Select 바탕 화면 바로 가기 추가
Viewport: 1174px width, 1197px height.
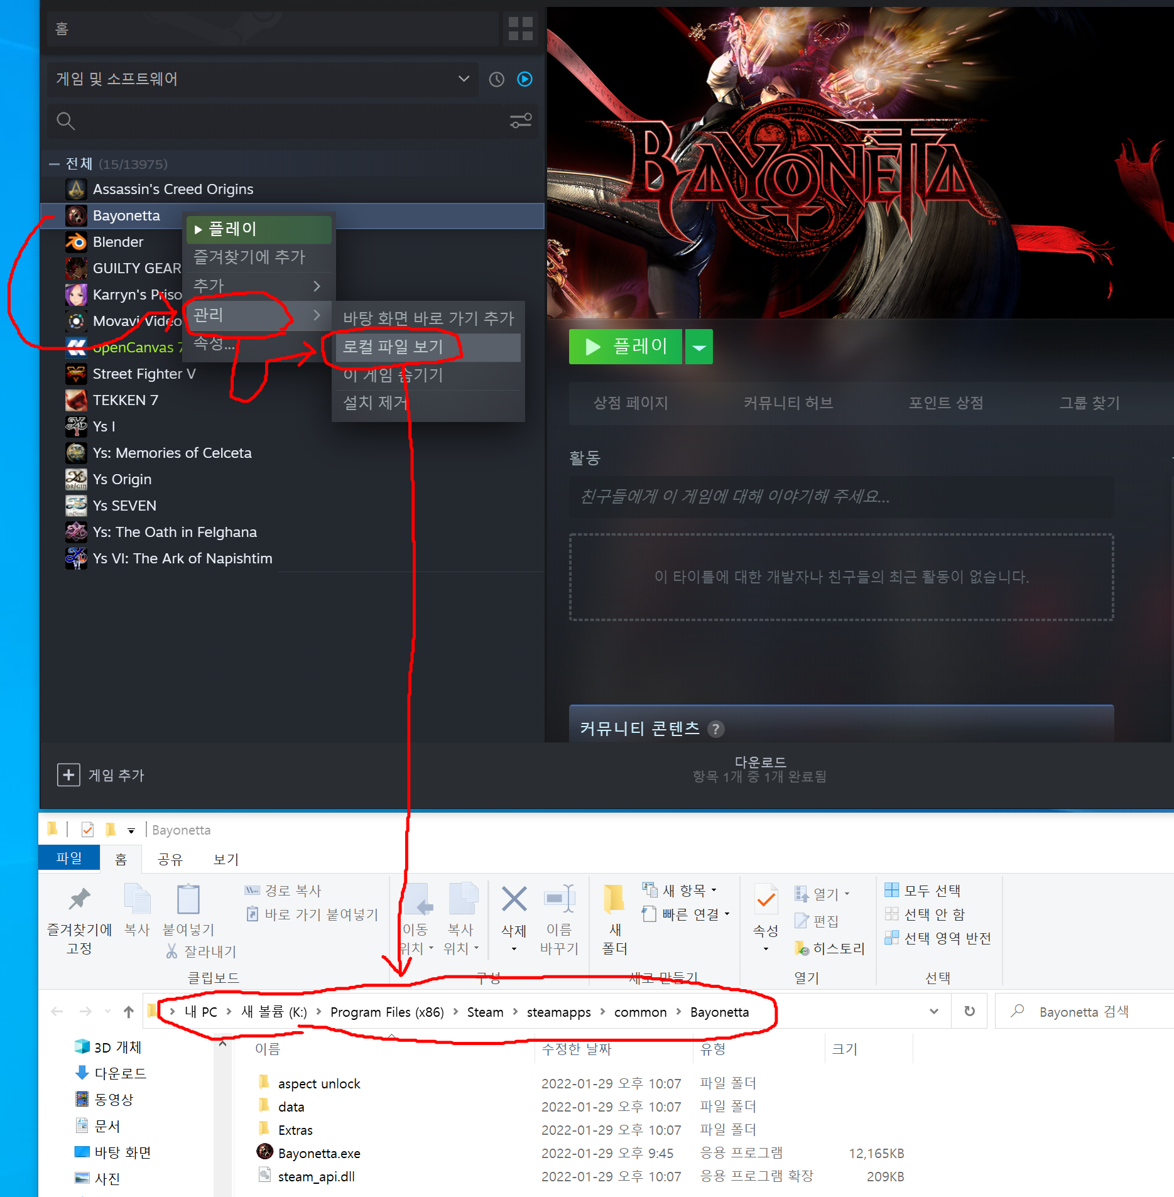coord(428,318)
